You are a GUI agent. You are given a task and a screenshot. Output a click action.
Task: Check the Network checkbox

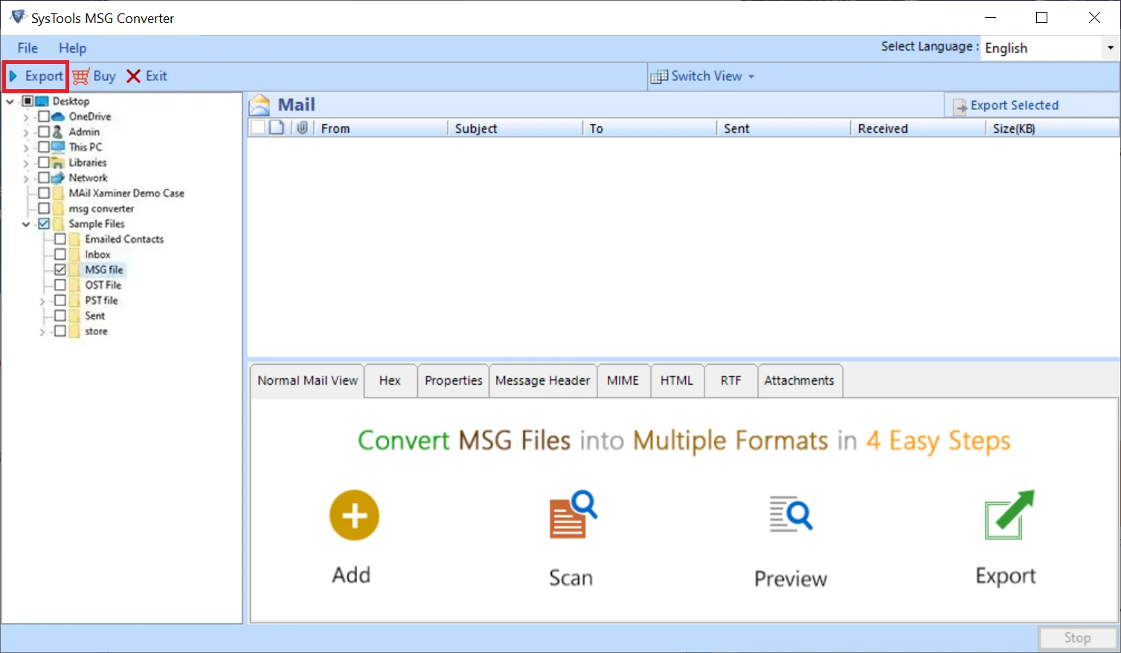click(44, 178)
